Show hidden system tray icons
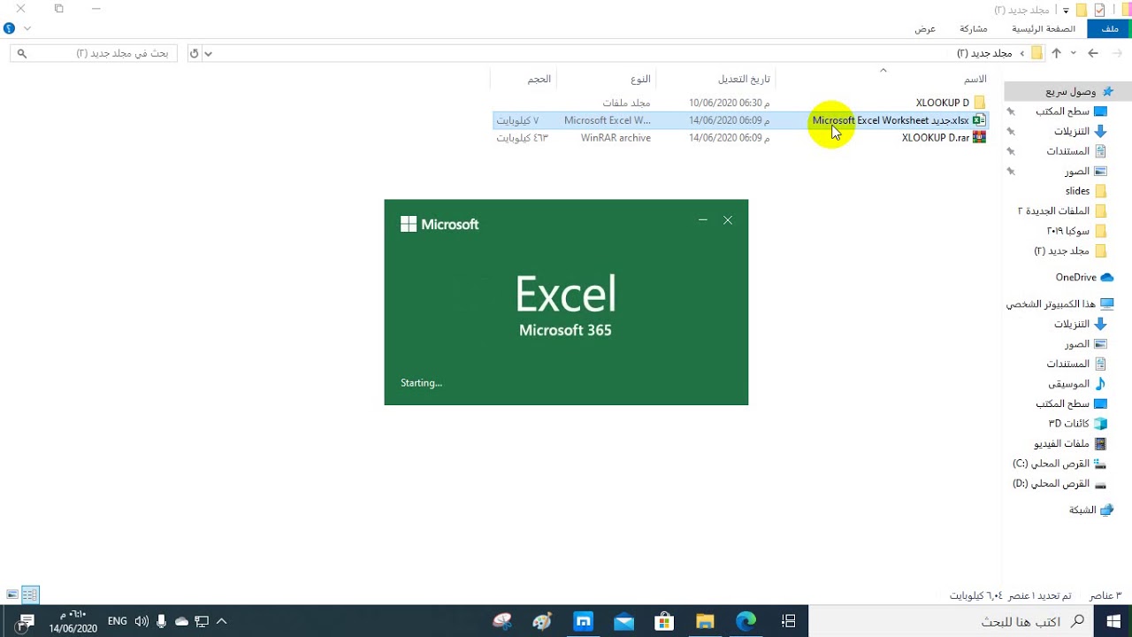 (x=221, y=621)
